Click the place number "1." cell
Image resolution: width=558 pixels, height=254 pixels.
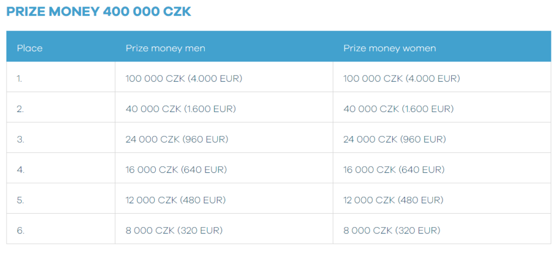point(20,78)
